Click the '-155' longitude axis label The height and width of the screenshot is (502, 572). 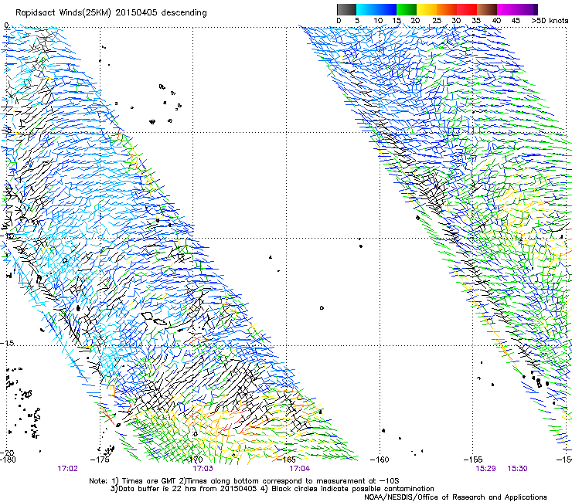click(473, 460)
